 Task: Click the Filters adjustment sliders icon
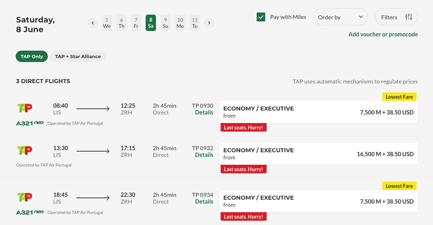[x=408, y=16]
